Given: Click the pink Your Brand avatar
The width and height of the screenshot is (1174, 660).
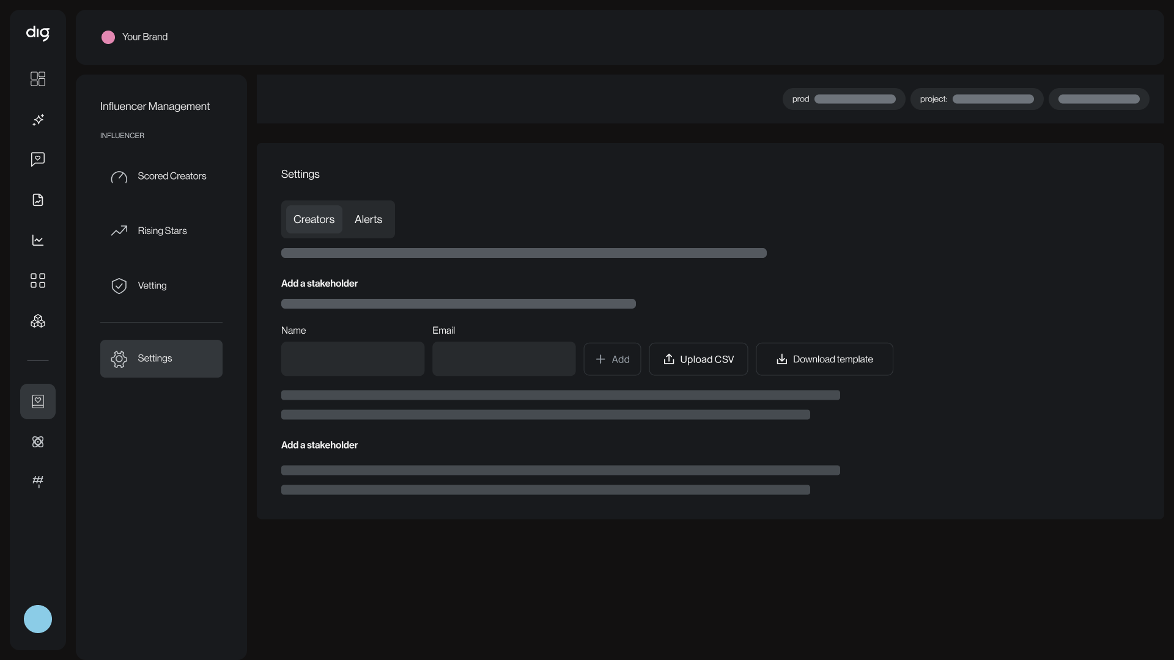Looking at the screenshot, I should pyautogui.click(x=108, y=37).
